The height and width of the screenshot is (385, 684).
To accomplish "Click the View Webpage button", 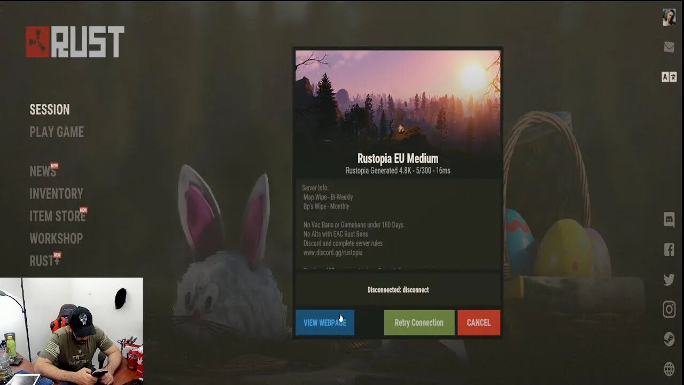I will [325, 322].
